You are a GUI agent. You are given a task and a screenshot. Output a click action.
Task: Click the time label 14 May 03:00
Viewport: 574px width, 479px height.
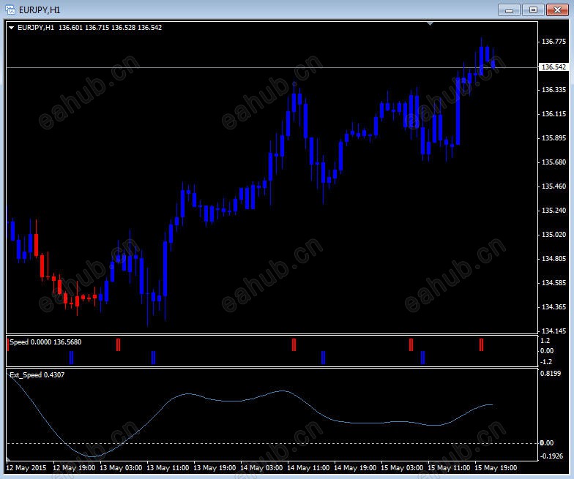(x=261, y=468)
